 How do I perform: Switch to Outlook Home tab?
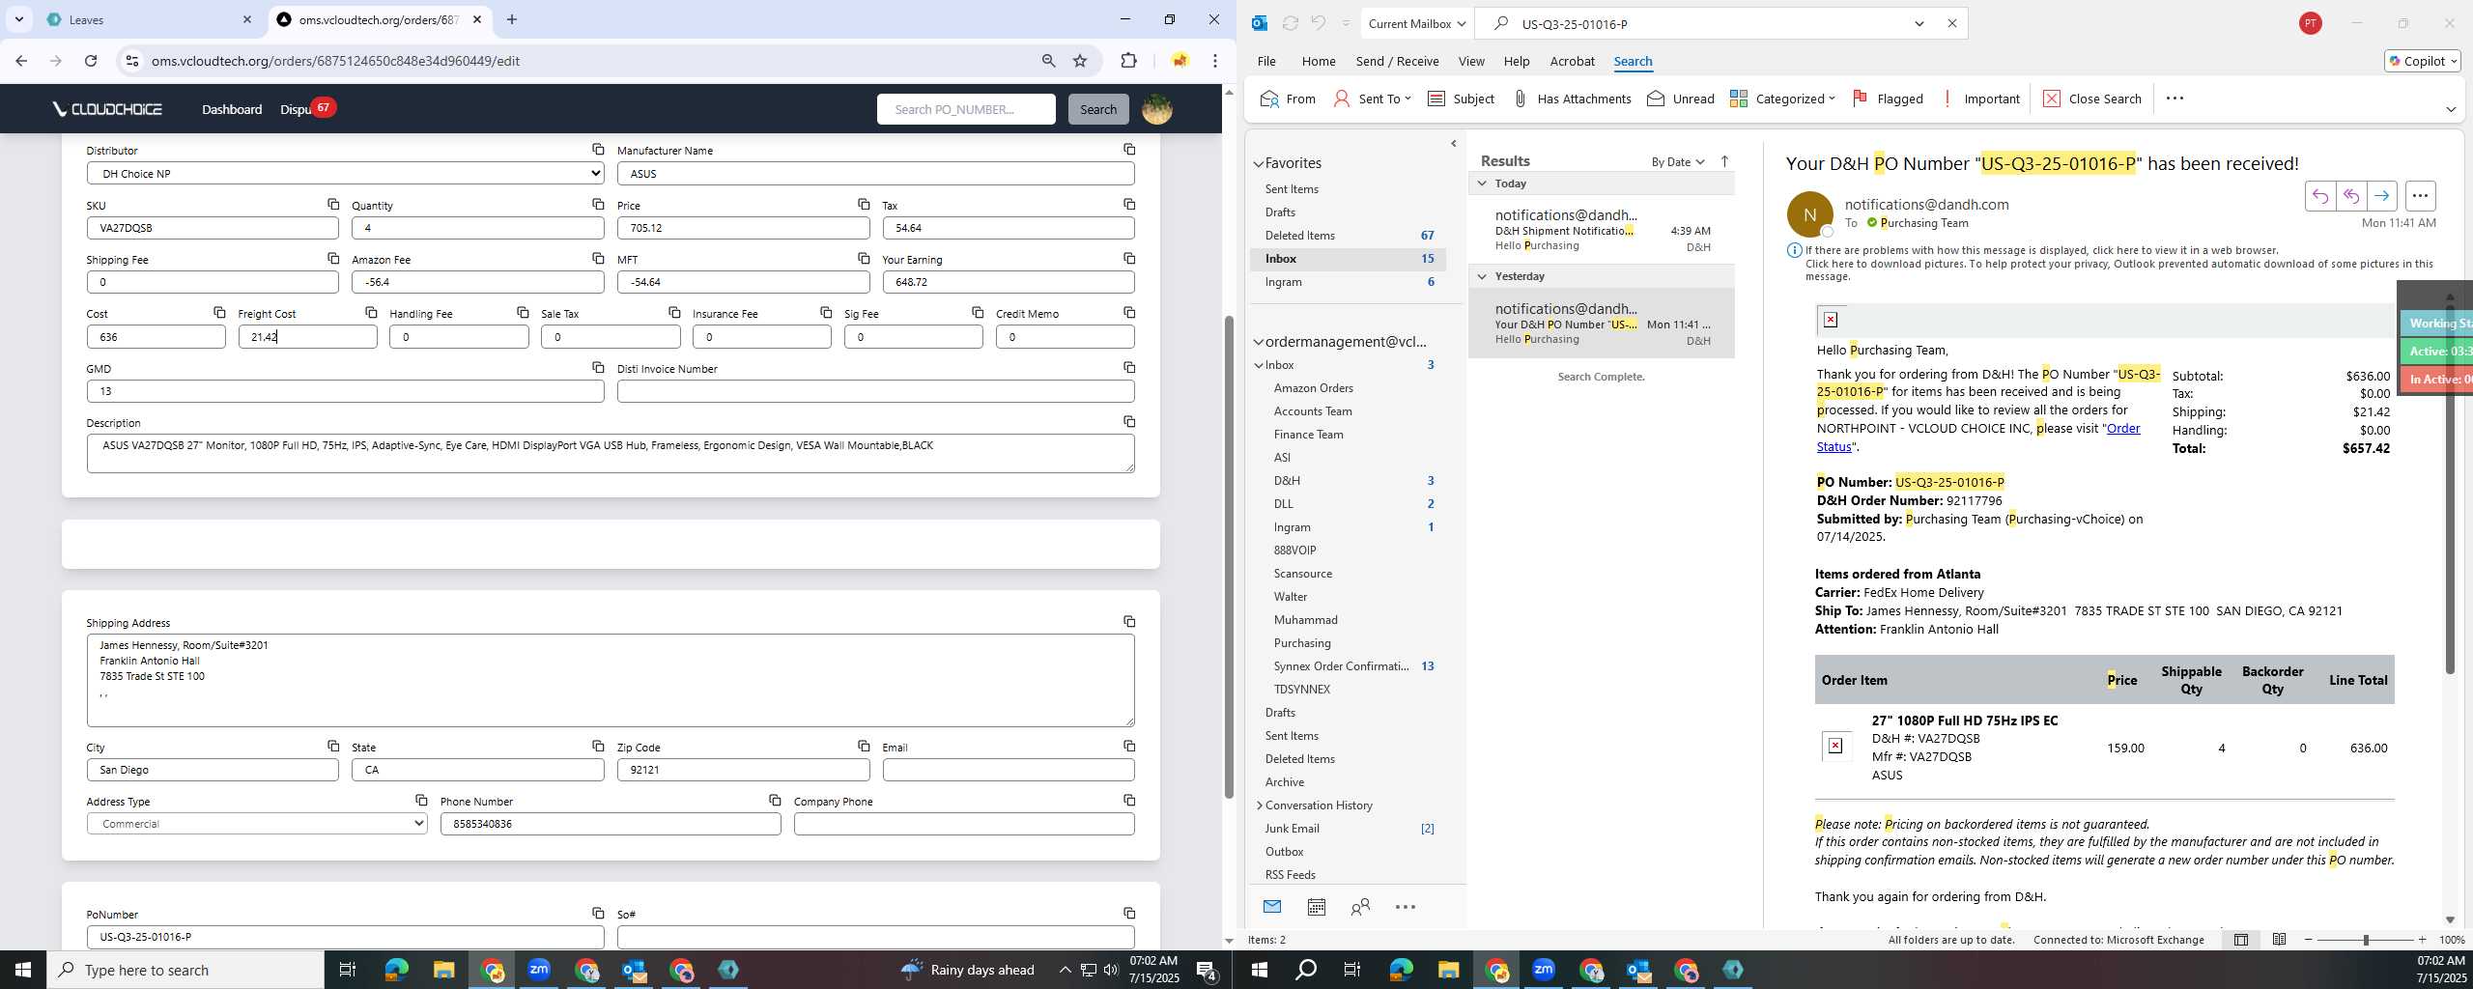point(1318,61)
